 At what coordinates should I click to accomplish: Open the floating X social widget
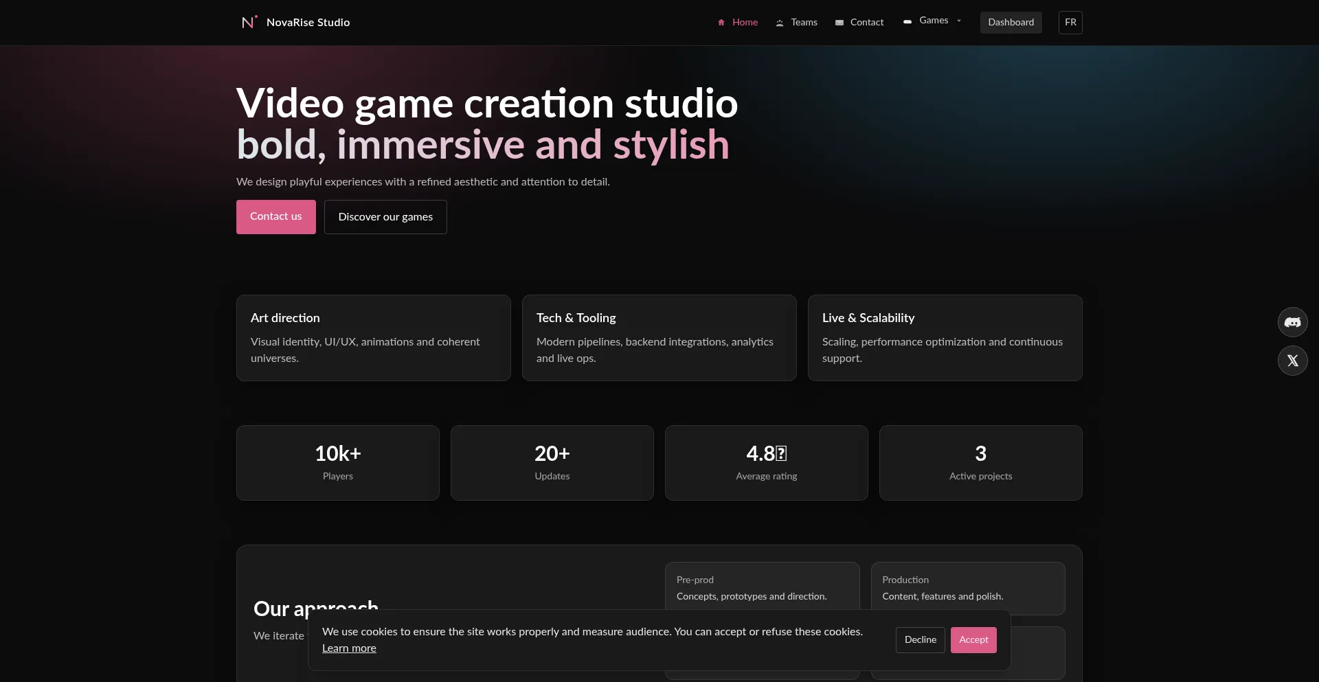[x=1293, y=361]
